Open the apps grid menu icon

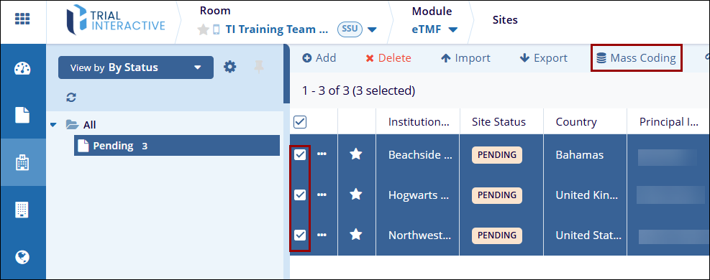(x=22, y=19)
